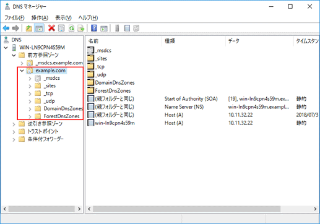
Task: Click the Export list toolbar icon
Action: pos(81,28)
